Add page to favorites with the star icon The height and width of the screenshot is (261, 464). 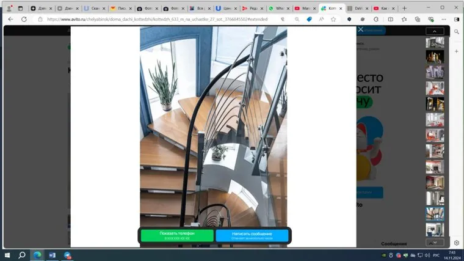[x=333, y=19]
